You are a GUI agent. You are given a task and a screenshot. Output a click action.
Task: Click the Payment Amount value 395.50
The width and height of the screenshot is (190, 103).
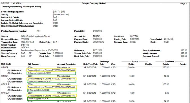point(184,56)
